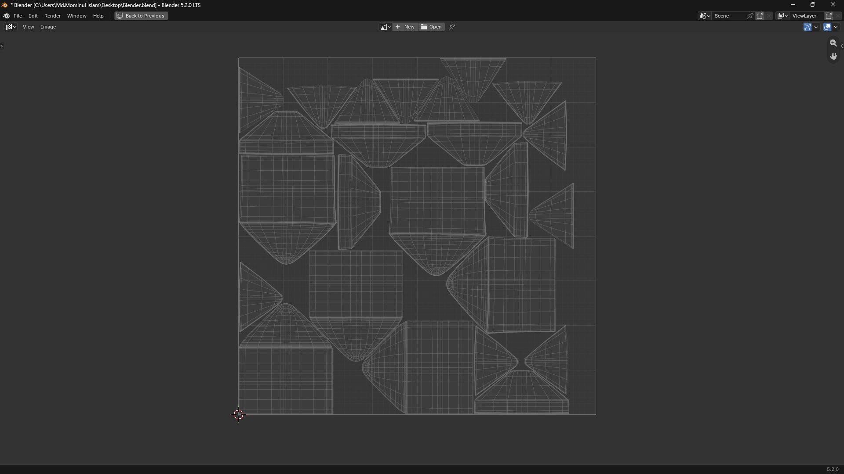Open the File menu

point(18,16)
